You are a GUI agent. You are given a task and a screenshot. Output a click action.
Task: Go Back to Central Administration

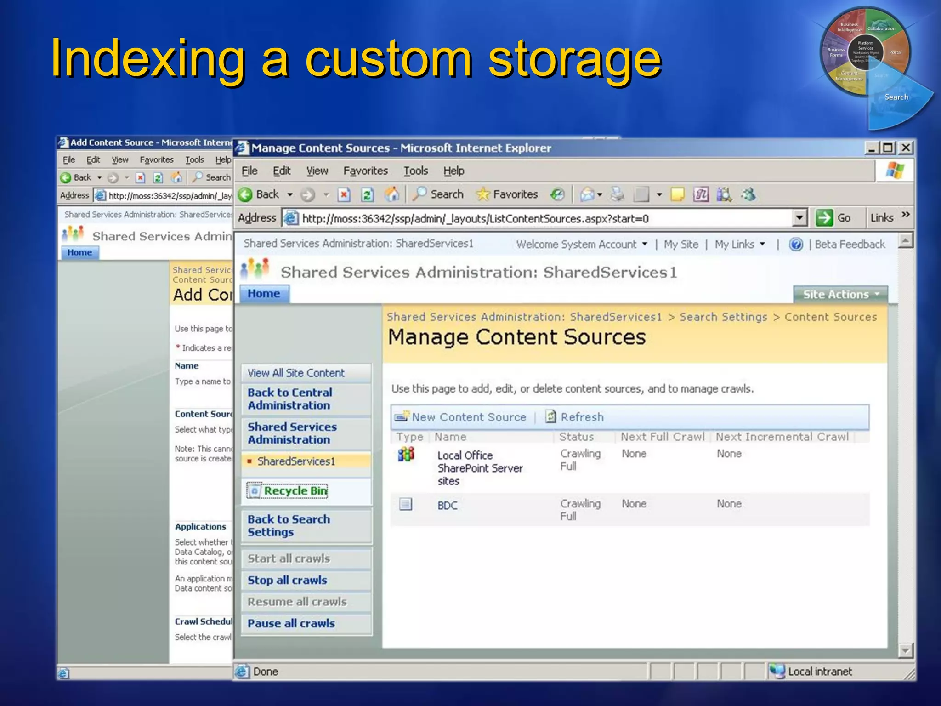[x=290, y=399]
